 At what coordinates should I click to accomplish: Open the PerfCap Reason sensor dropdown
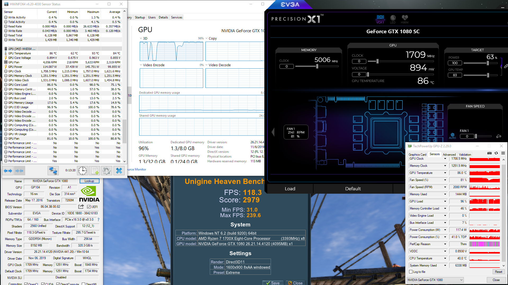(x=445, y=244)
